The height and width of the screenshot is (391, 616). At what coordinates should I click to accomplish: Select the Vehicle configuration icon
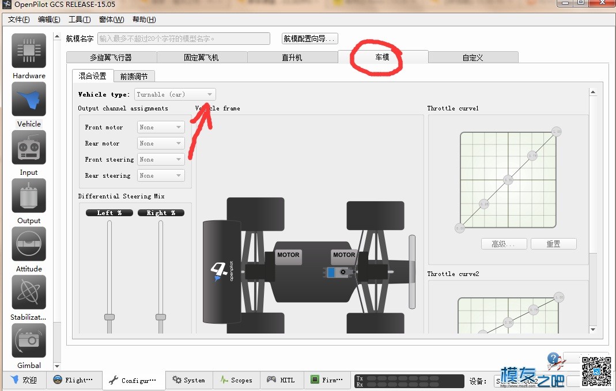click(29, 99)
